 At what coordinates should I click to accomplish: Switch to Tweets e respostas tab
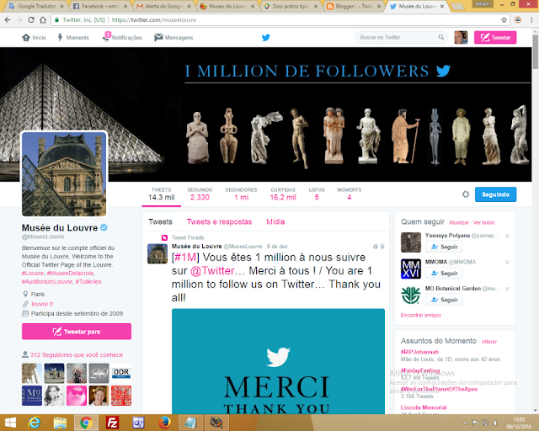click(x=219, y=222)
